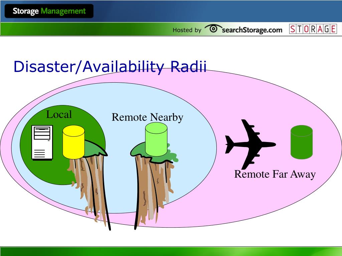Select the yellow local storage cylinder
This screenshot has width=342, height=256.
pos(73,142)
